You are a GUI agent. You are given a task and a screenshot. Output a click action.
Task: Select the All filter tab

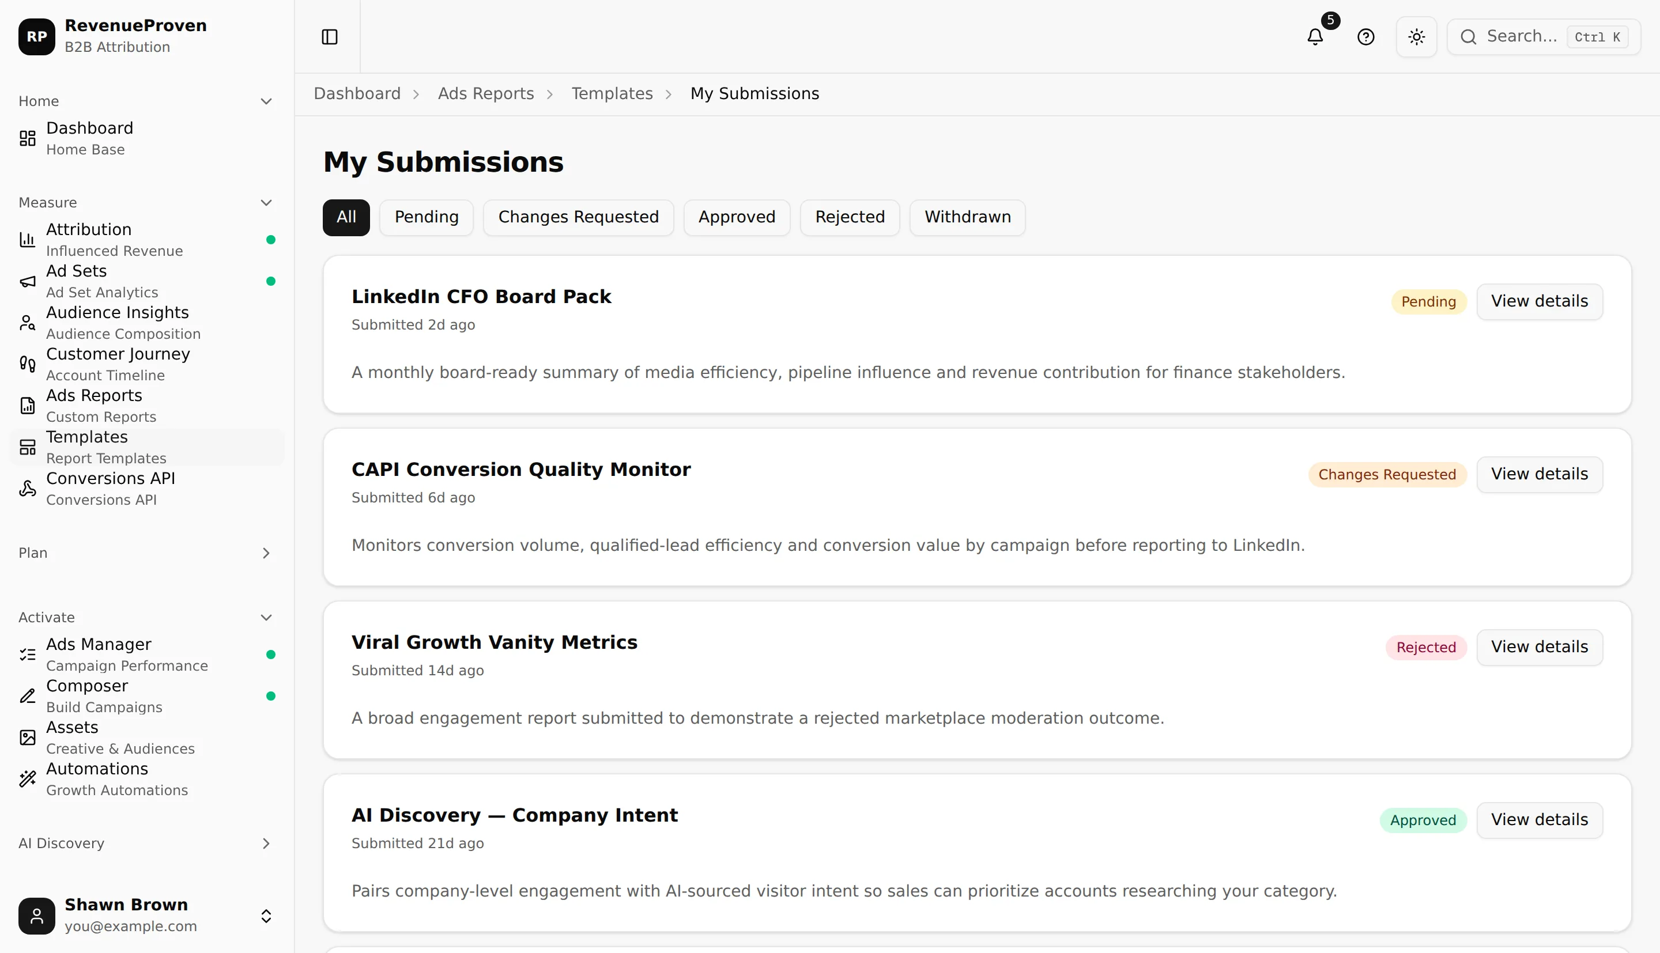pyautogui.click(x=346, y=217)
